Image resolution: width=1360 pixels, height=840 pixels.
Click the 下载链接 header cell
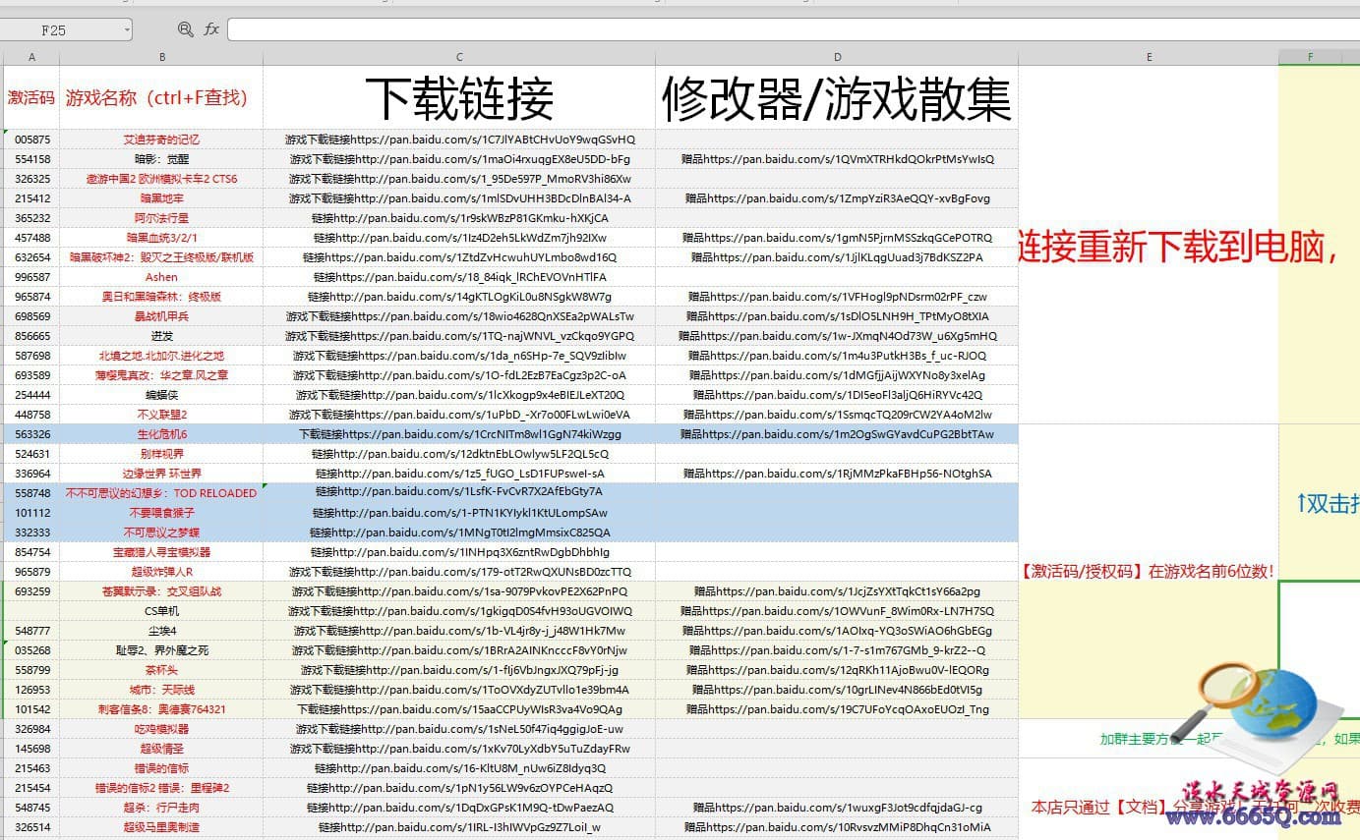pyautogui.click(x=459, y=97)
